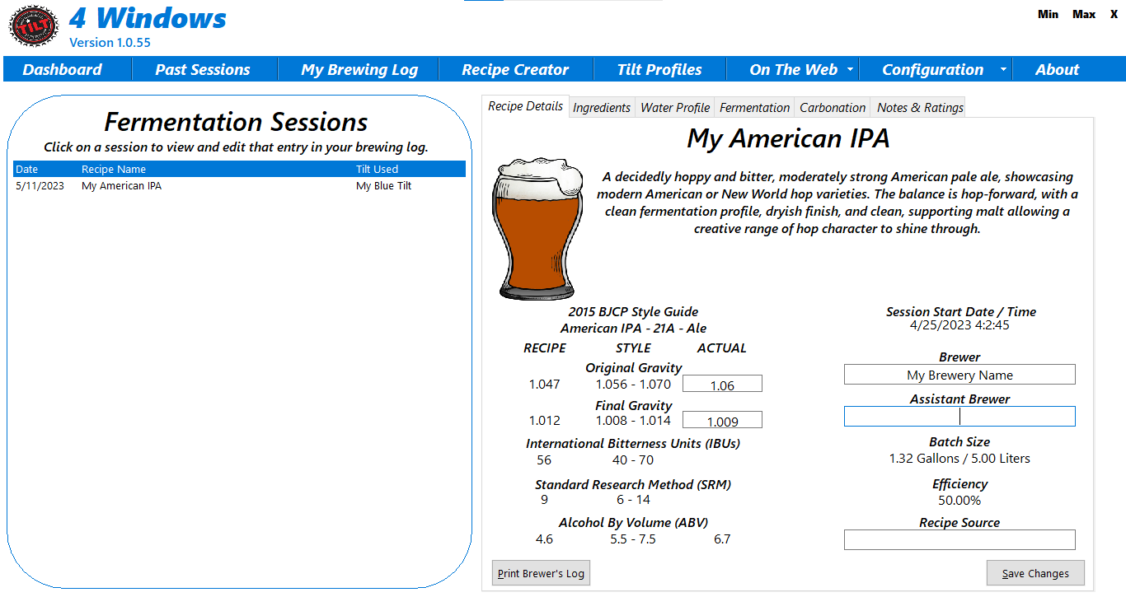Navigate to My Brewing Log
The width and height of the screenshot is (1126, 597).
(359, 69)
